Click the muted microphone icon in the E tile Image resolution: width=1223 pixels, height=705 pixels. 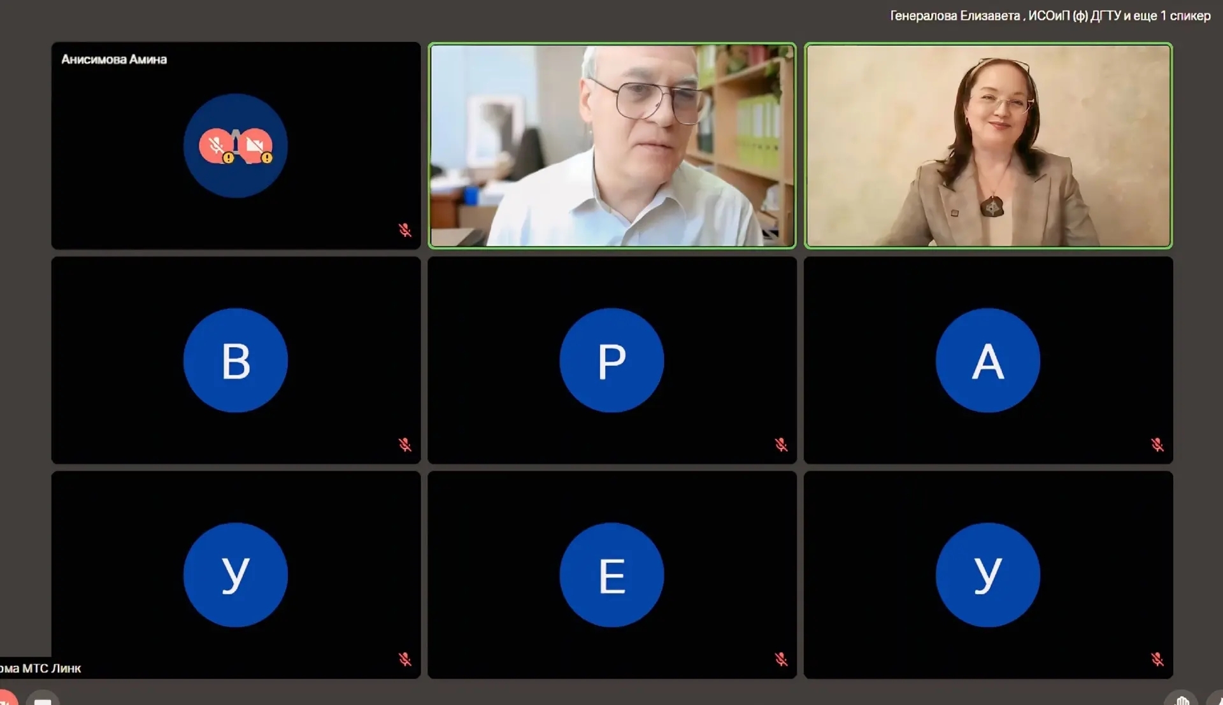point(781,659)
